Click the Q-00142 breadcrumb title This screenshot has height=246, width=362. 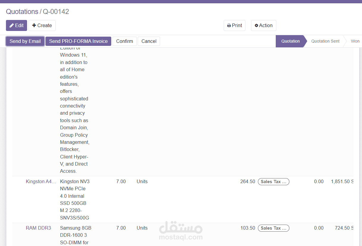pyautogui.click(x=56, y=12)
